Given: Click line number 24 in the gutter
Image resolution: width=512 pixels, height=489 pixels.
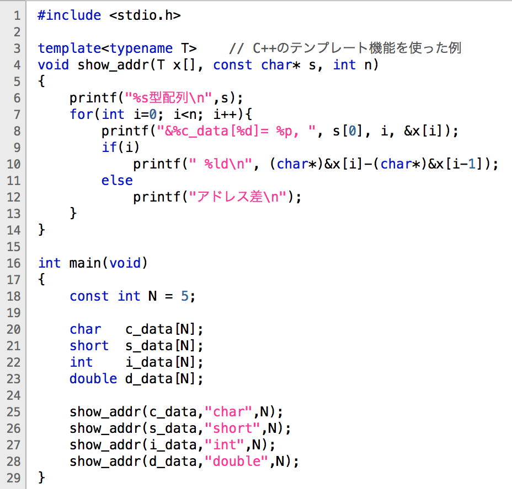Looking at the screenshot, I should (14, 395).
